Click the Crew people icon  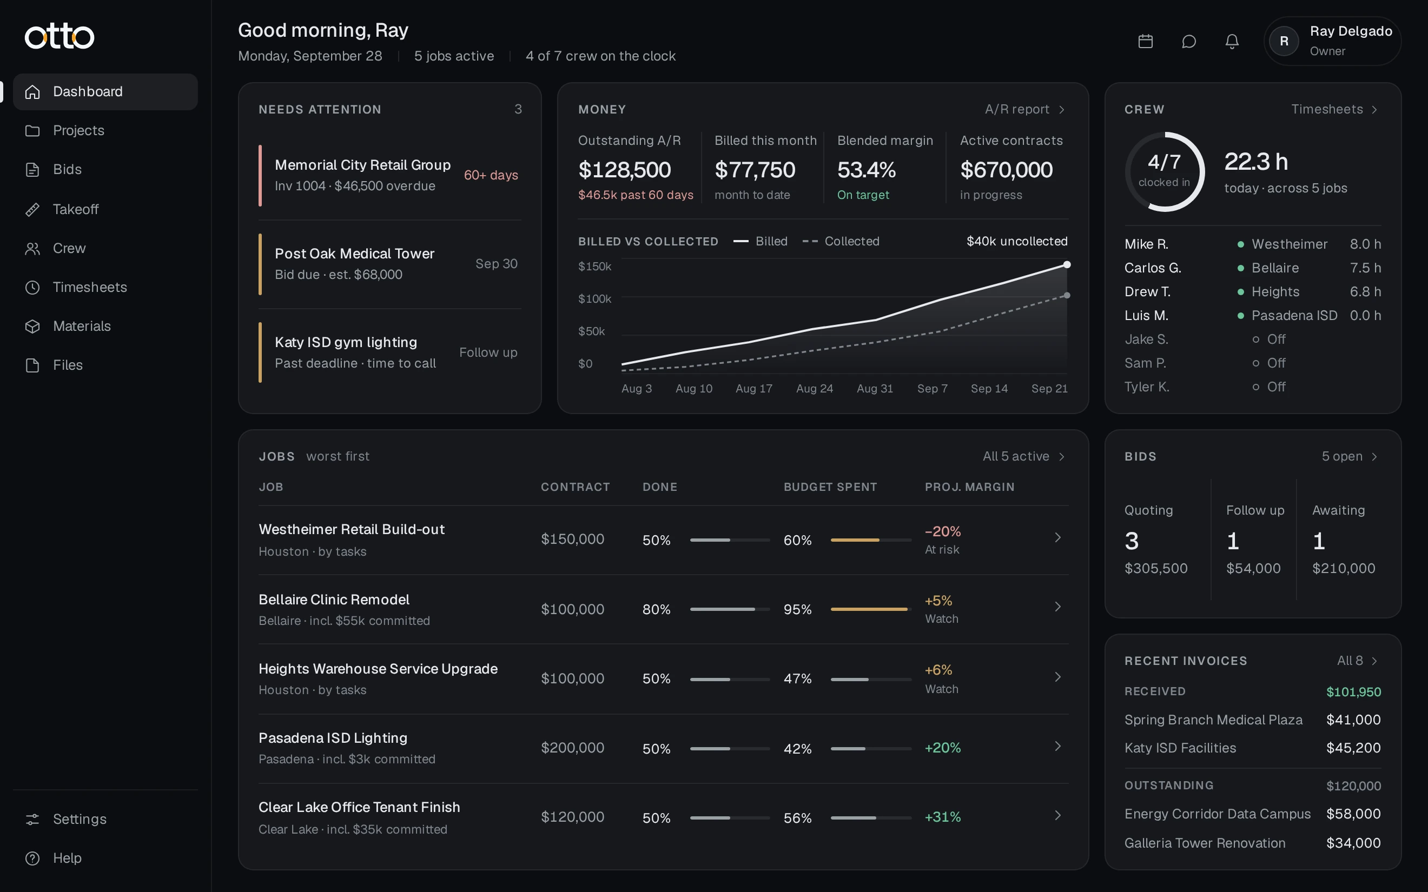pos(32,248)
